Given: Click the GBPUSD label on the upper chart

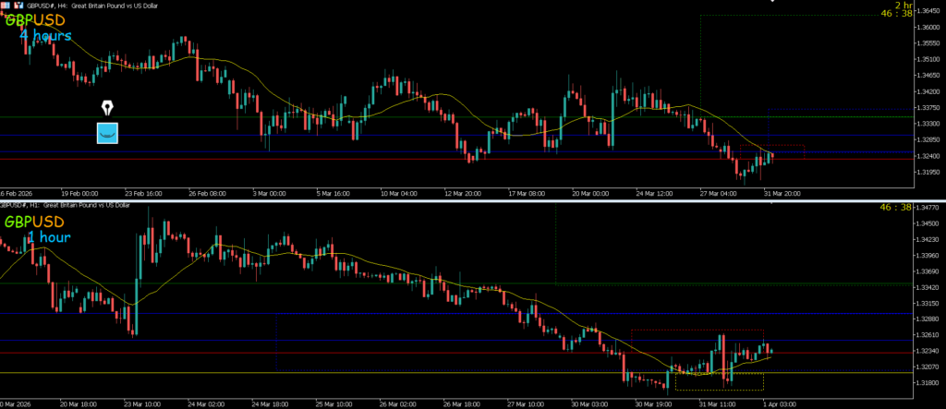Looking at the screenshot, I should 34,19.
